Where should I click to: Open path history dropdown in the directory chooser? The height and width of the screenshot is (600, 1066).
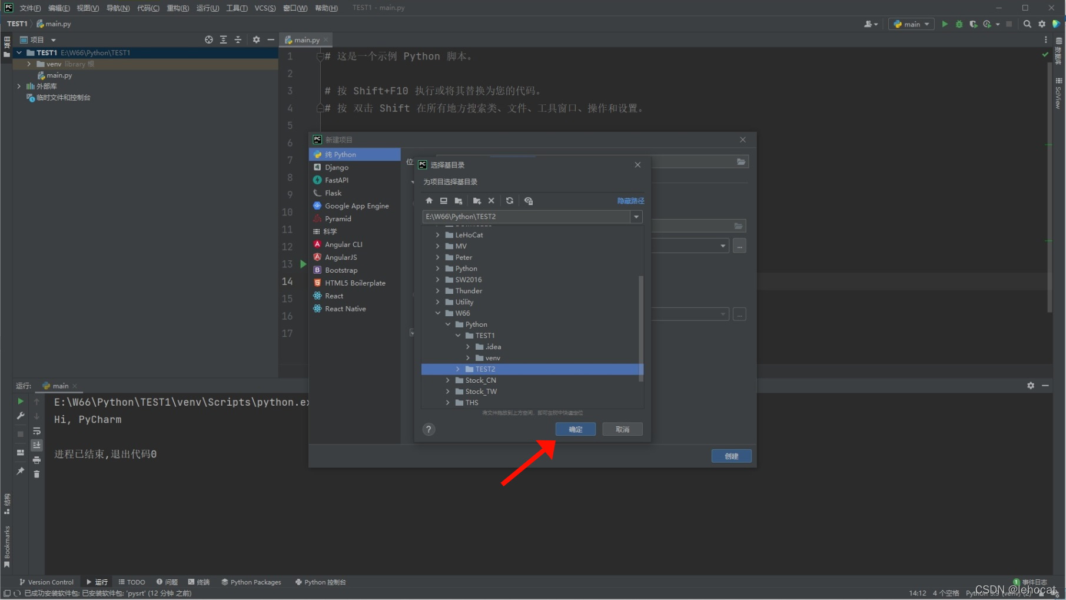click(x=636, y=217)
